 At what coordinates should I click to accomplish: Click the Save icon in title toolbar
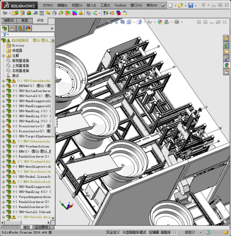tap(191, 5)
